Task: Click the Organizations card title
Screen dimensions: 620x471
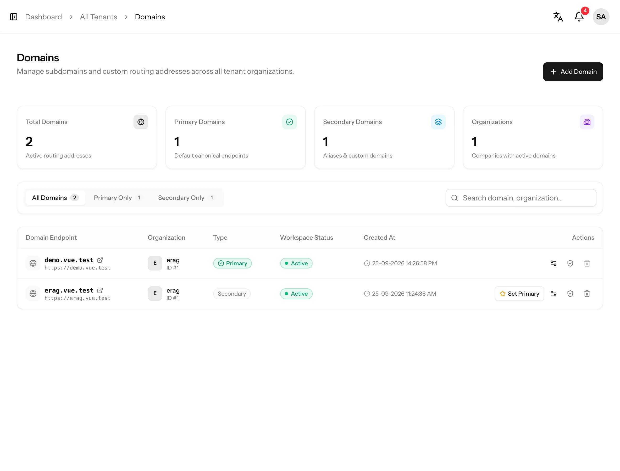Action: pos(492,122)
